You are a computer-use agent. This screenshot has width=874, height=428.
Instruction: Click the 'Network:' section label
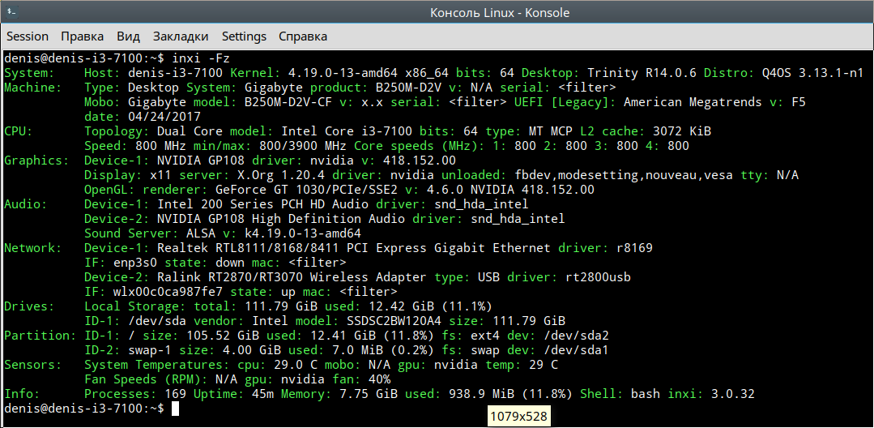[x=33, y=248]
